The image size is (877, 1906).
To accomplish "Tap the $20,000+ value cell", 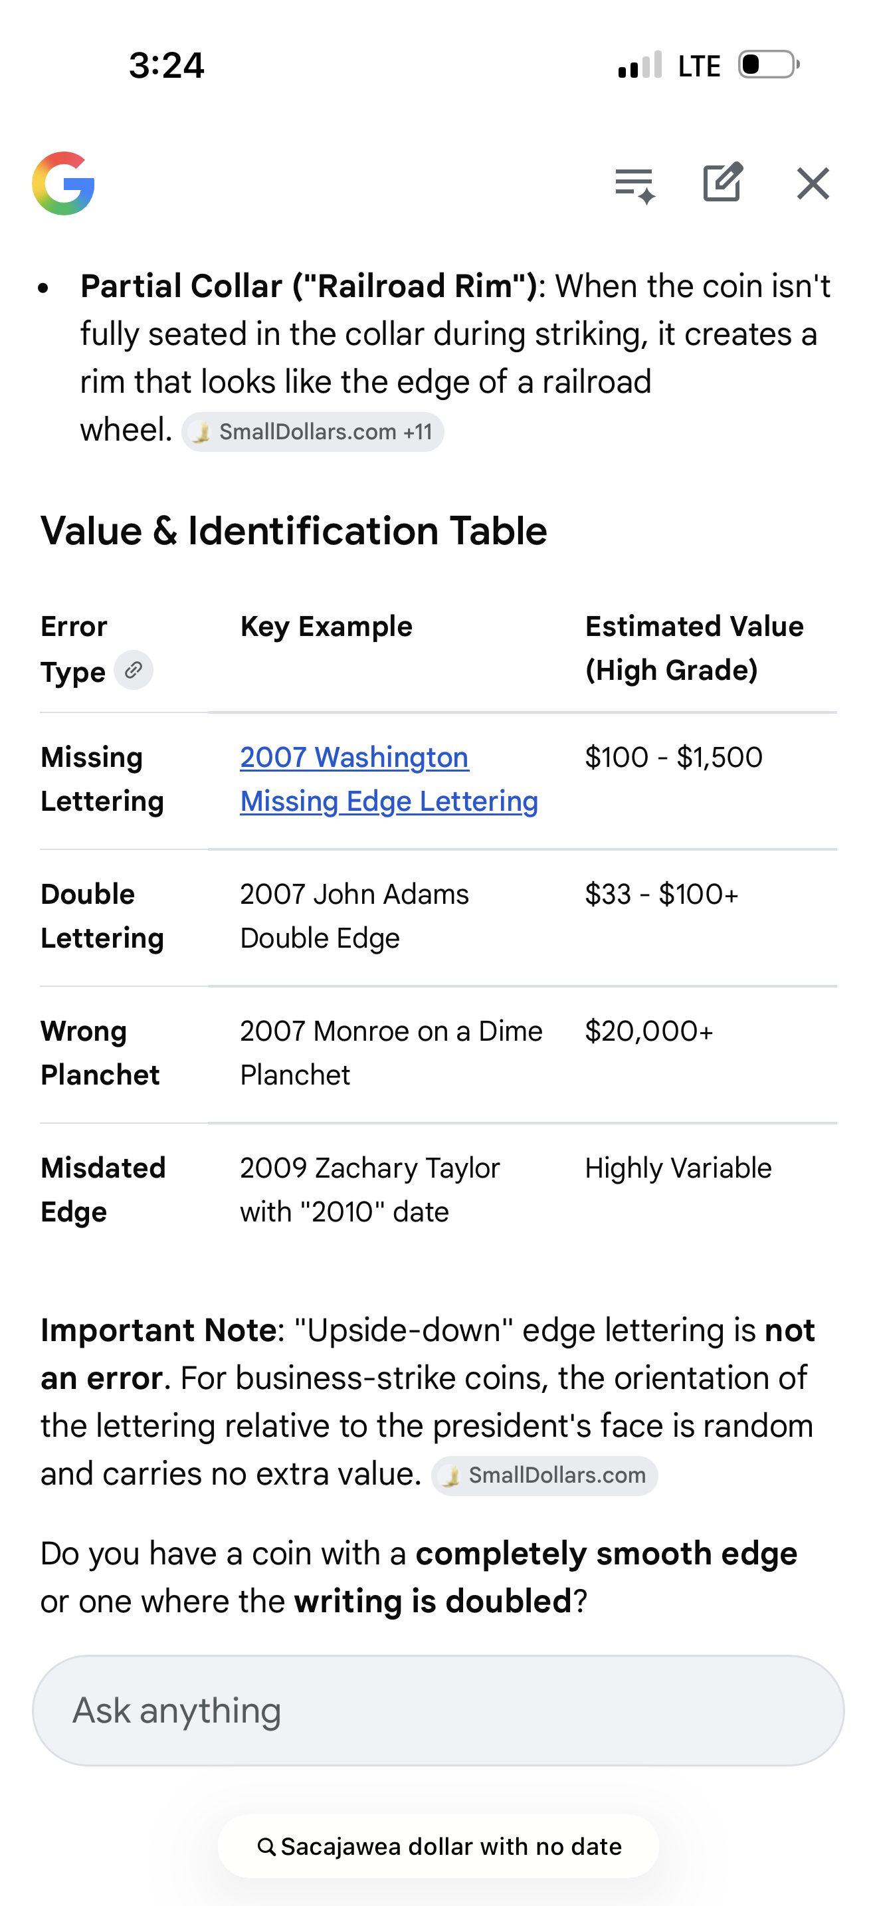I will coord(648,1031).
